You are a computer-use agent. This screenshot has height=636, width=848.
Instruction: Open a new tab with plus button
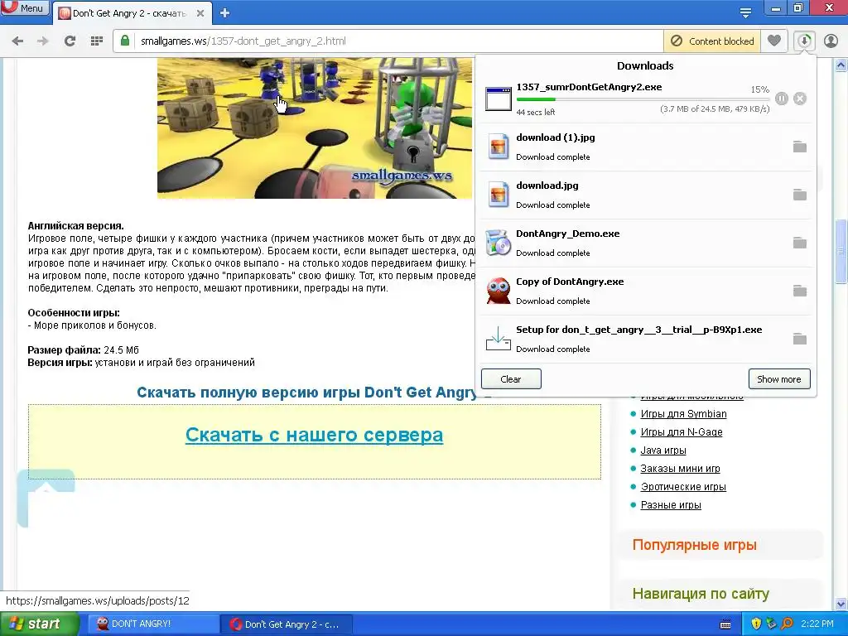pyautogui.click(x=225, y=13)
